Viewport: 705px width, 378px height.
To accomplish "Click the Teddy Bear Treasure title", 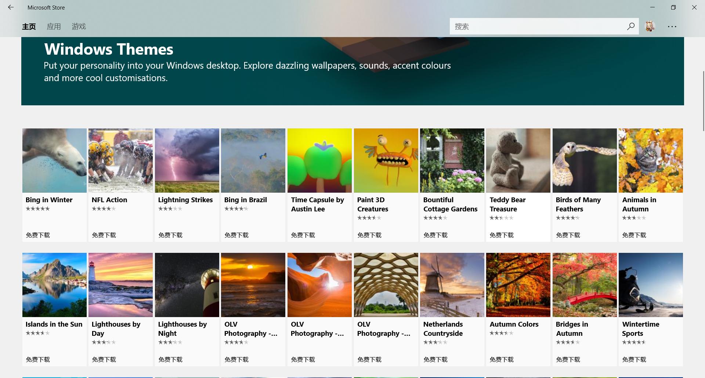I will (x=507, y=204).
